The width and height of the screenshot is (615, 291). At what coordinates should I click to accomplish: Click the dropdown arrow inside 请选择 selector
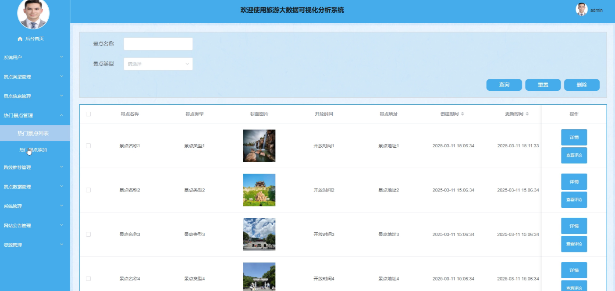[188, 64]
